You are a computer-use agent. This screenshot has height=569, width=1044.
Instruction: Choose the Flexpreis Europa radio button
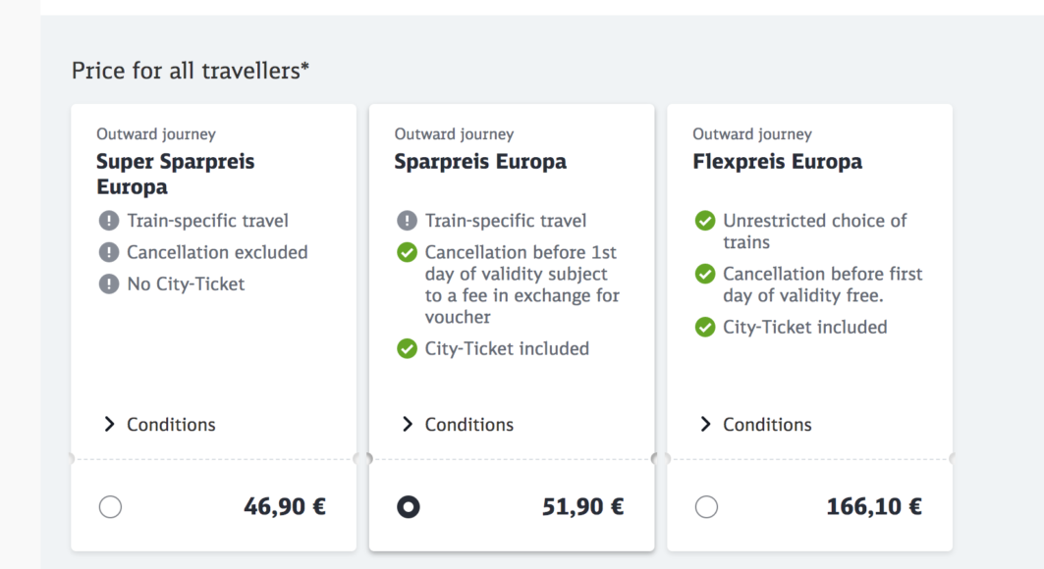(706, 506)
